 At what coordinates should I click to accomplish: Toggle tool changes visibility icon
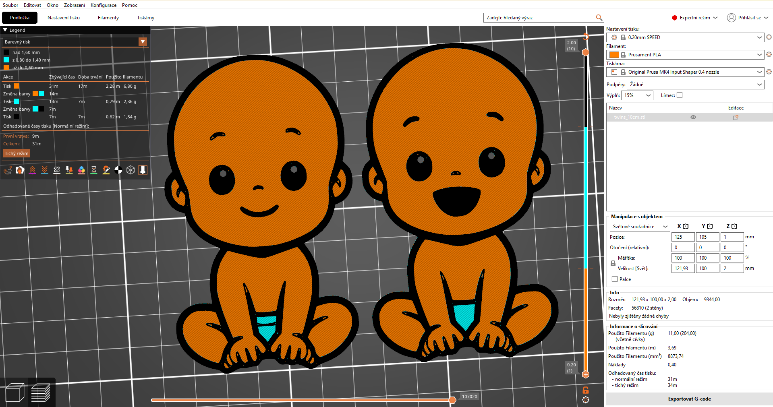[69, 170]
